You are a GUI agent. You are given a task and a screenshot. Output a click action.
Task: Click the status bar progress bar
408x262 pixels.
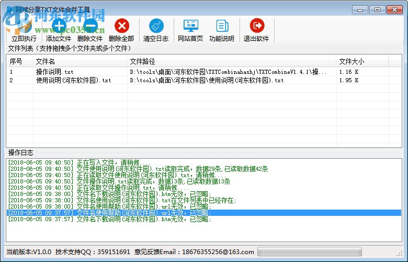coord(309,252)
